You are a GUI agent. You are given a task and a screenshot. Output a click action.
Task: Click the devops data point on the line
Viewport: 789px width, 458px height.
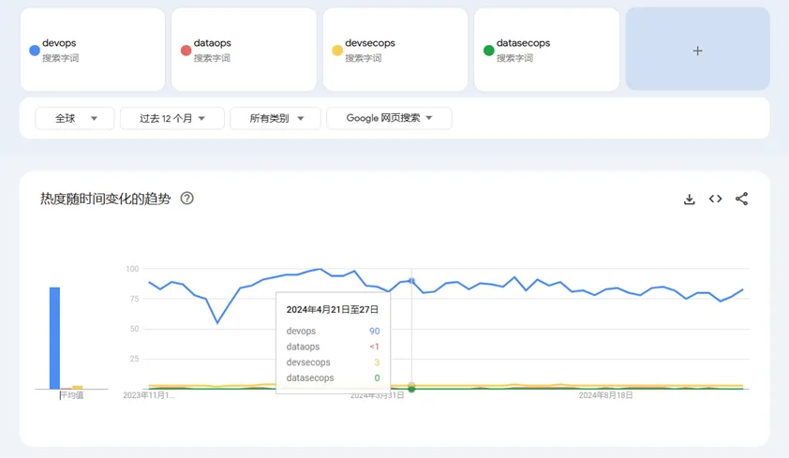411,281
